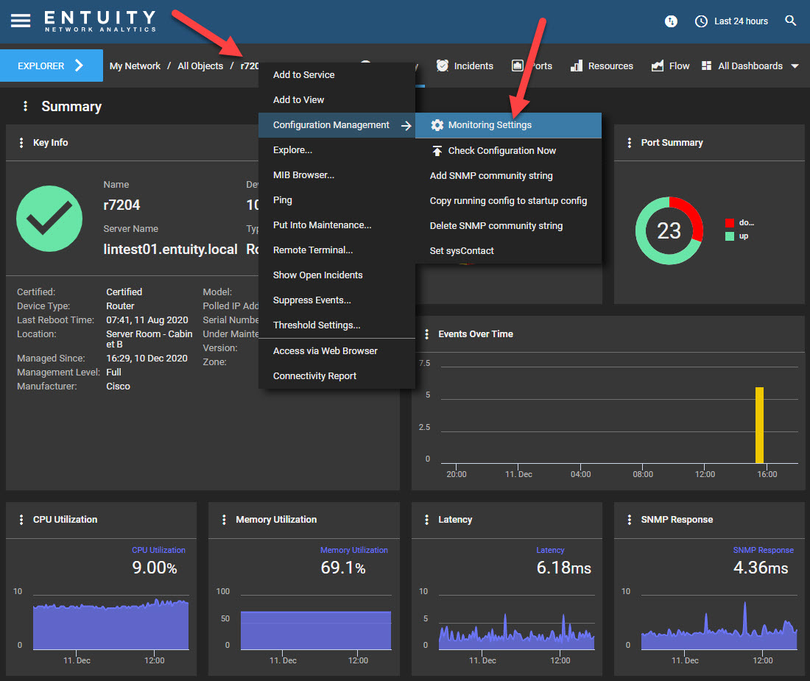Image resolution: width=810 pixels, height=681 pixels.
Task: Open Connectivity Report menu item
Action: [337, 376]
